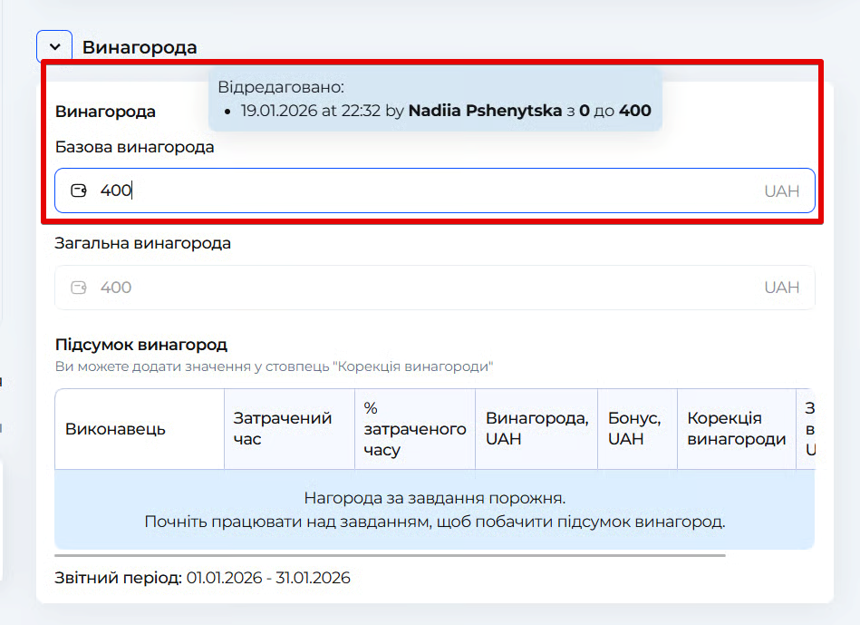The image size is (860, 625).
Task: Click the disabled Загальна винагорода field
Action: tap(426, 288)
